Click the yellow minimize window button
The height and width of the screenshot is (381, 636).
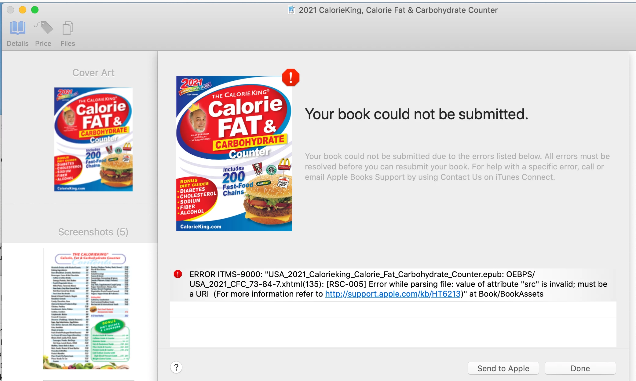(23, 10)
